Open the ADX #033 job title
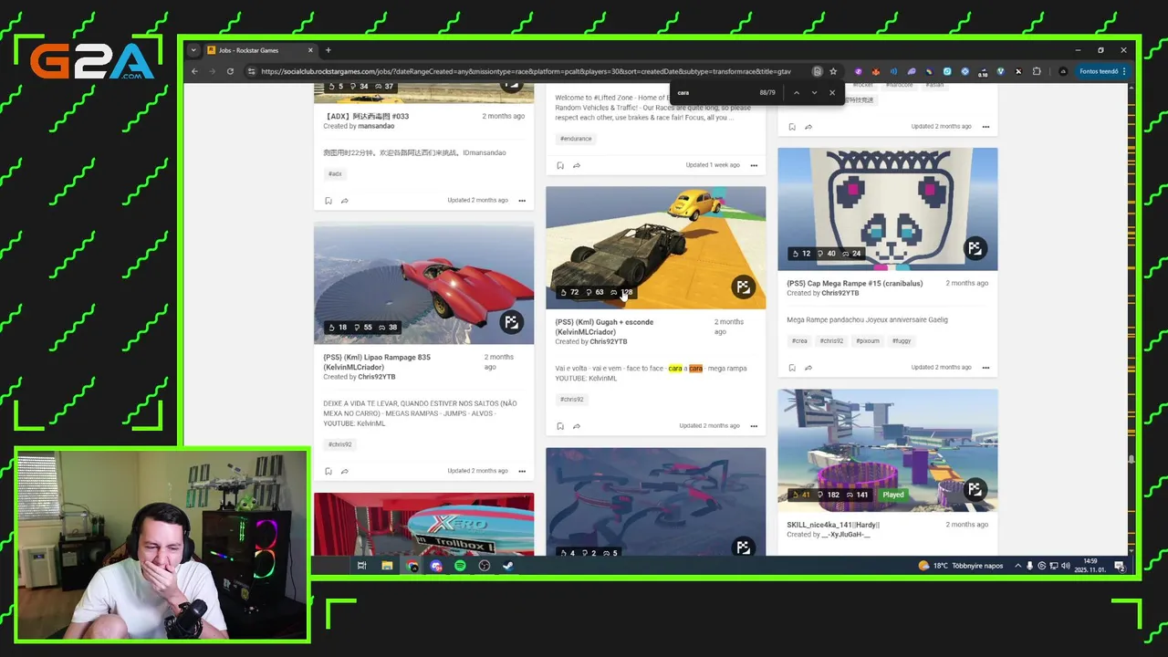The width and height of the screenshot is (1168, 657). pyautogui.click(x=366, y=116)
